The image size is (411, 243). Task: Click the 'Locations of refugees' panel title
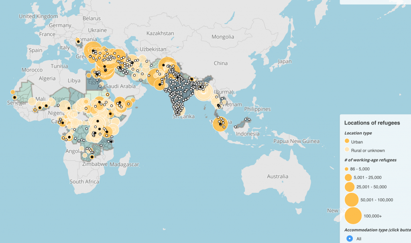tap(372, 123)
